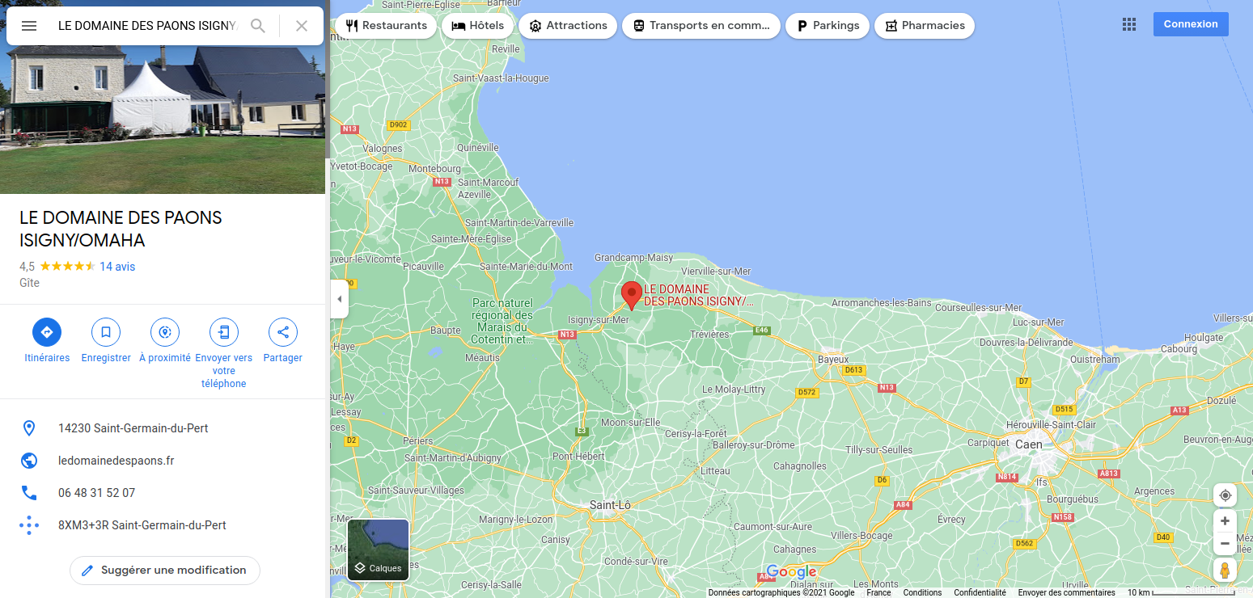This screenshot has height=598, width=1253.
Task: Search À proximité nearby icon
Action: tap(165, 332)
